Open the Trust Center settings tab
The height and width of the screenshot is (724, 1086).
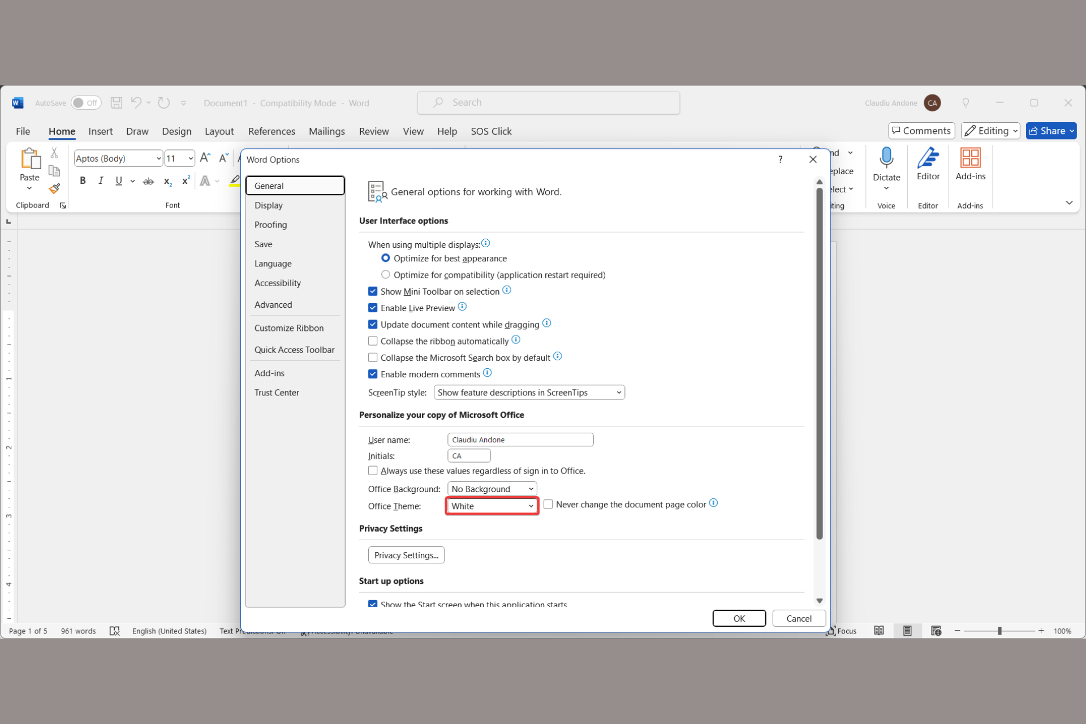pyautogui.click(x=277, y=392)
